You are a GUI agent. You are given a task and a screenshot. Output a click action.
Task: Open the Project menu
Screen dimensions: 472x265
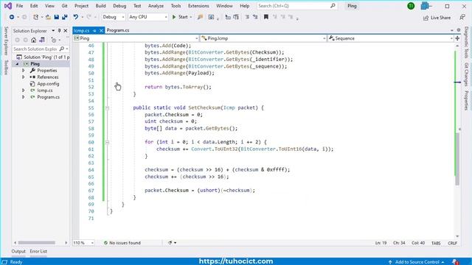(x=81, y=6)
